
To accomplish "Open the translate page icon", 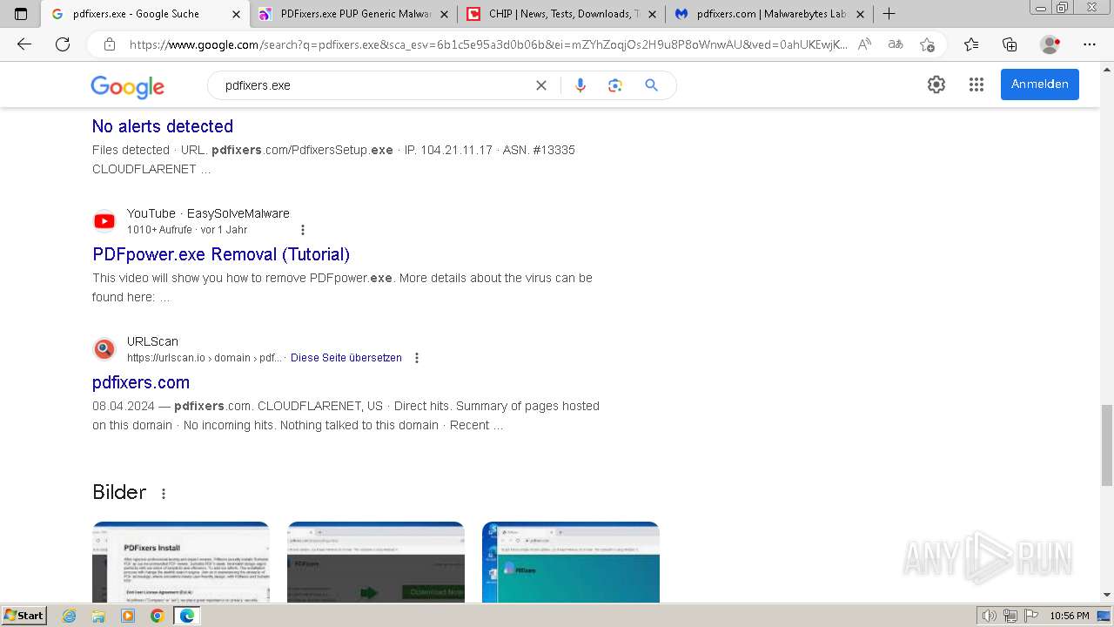I will click(x=895, y=44).
